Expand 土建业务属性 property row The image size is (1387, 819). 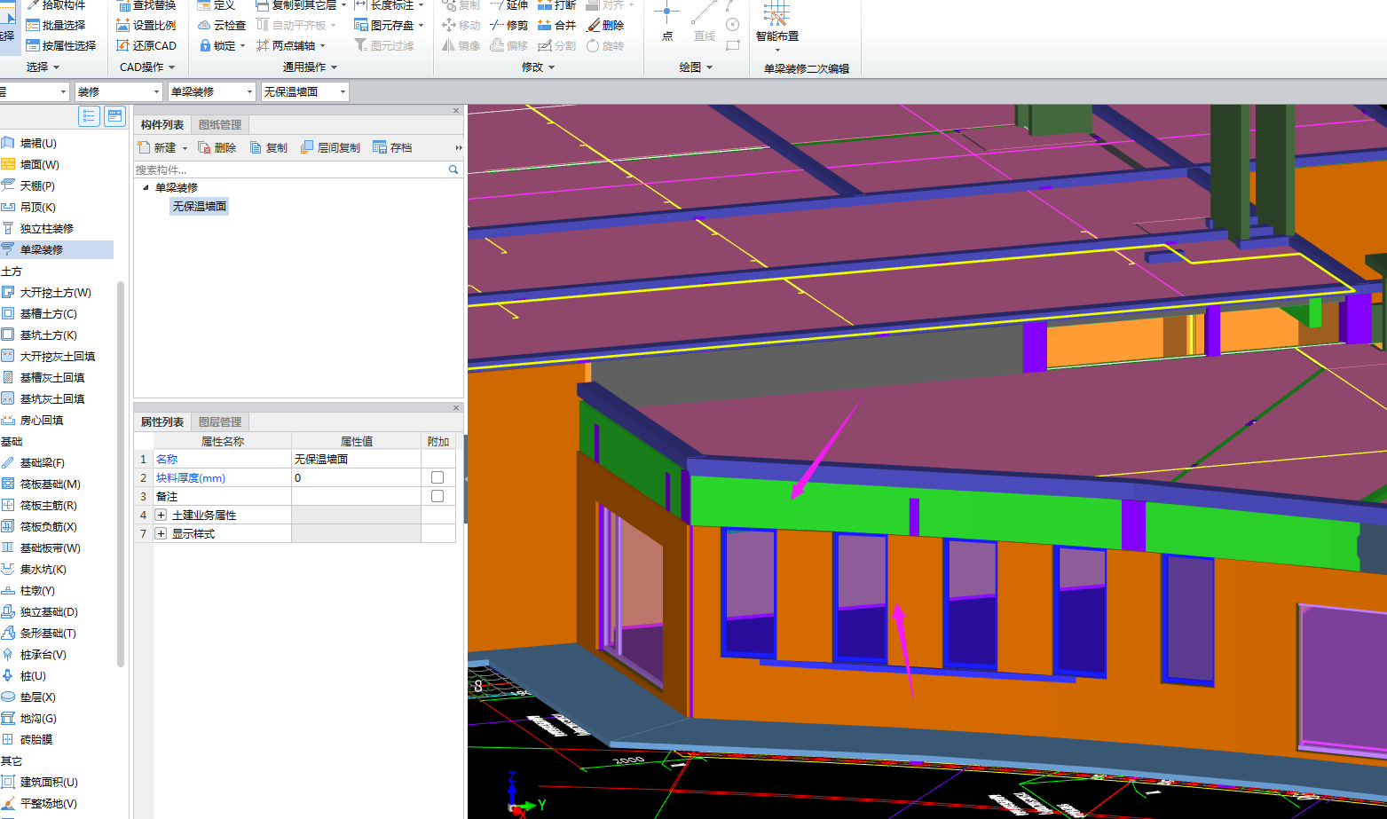[161, 515]
